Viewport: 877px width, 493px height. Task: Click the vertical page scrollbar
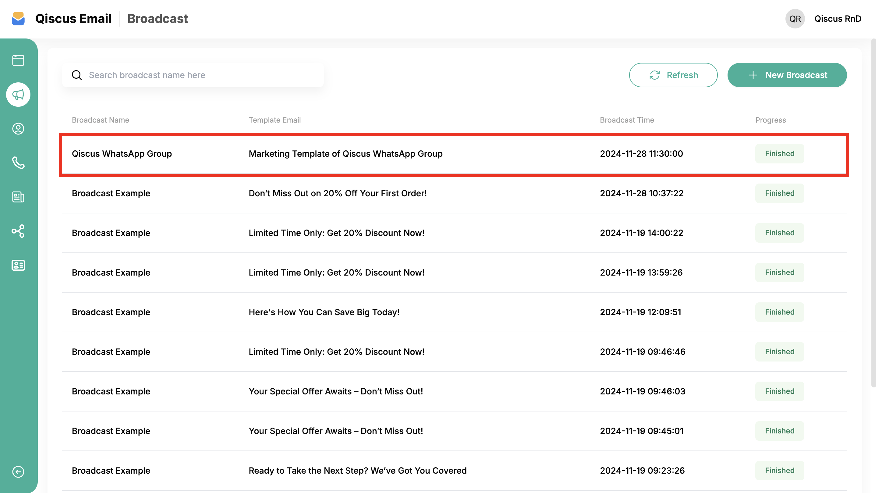point(873,213)
